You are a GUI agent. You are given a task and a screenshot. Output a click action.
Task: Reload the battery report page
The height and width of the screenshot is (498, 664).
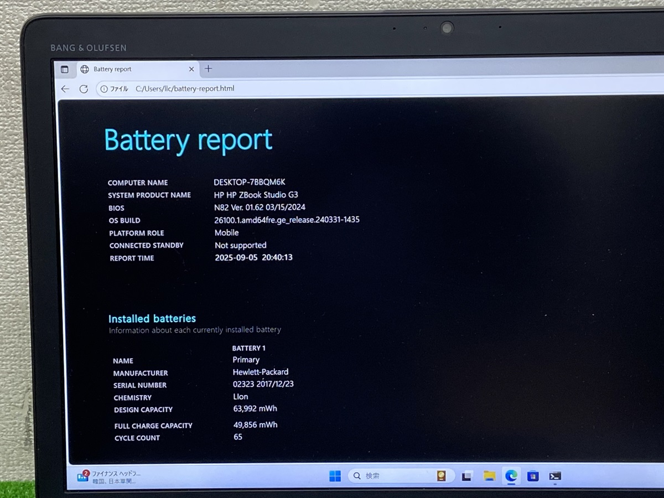[x=84, y=89]
